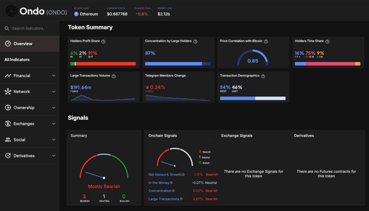
Task: Click the Ethereum blockchain label
Action: tap(89, 14)
